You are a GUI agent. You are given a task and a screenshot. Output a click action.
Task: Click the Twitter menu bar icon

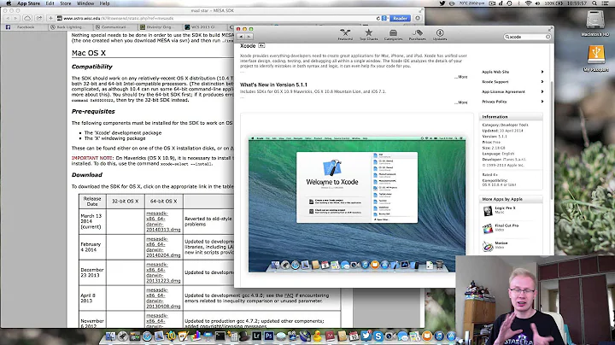pyautogui.click(x=442, y=3)
